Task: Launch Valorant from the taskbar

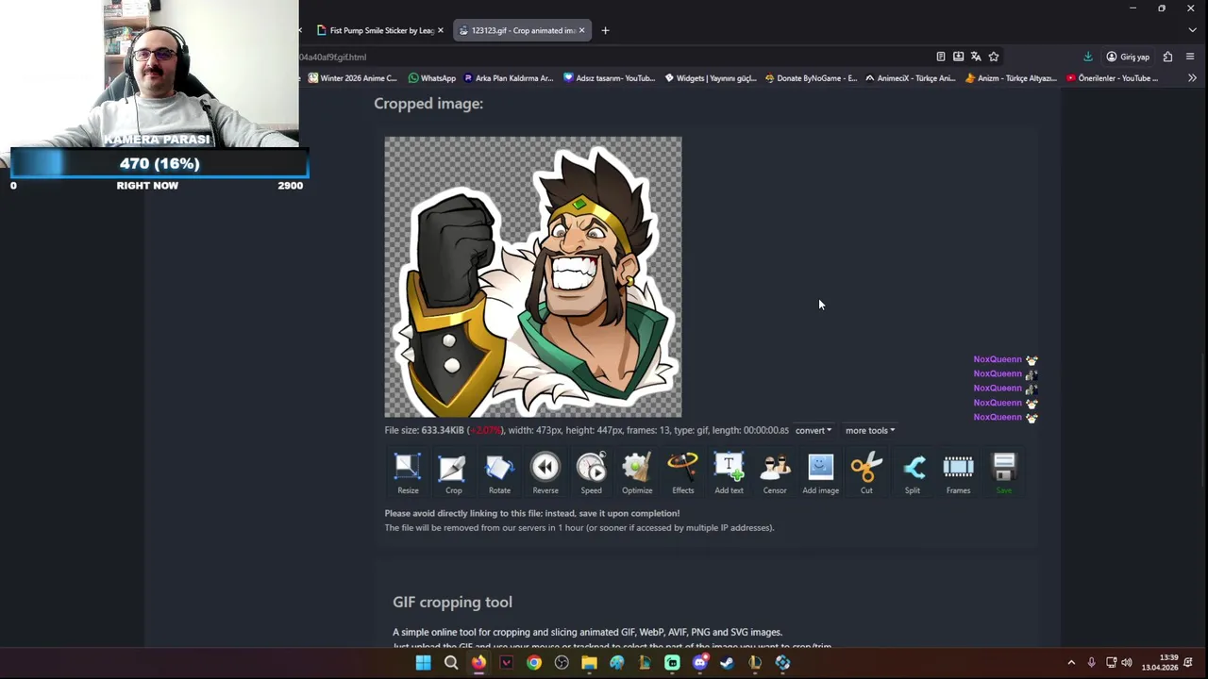Action: click(506, 663)
